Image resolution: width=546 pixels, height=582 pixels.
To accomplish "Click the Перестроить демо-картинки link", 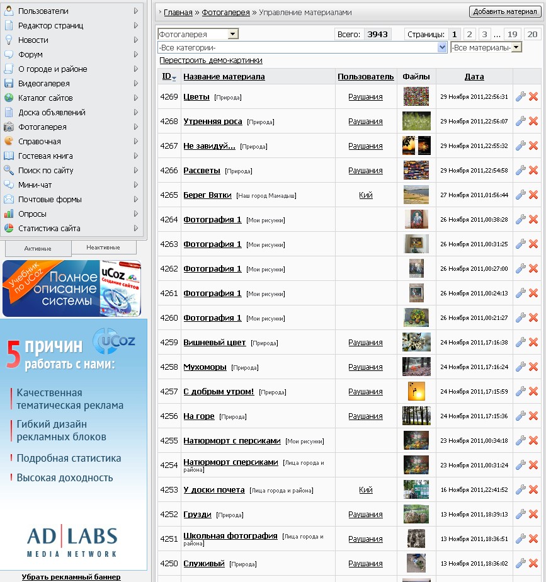I will [211, 60].
